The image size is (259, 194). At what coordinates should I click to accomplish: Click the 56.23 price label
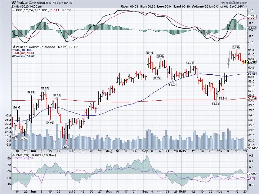pyautogui.click(x=57, y=95)
